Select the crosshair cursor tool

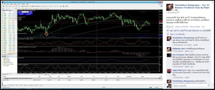[x=6, y=8]
